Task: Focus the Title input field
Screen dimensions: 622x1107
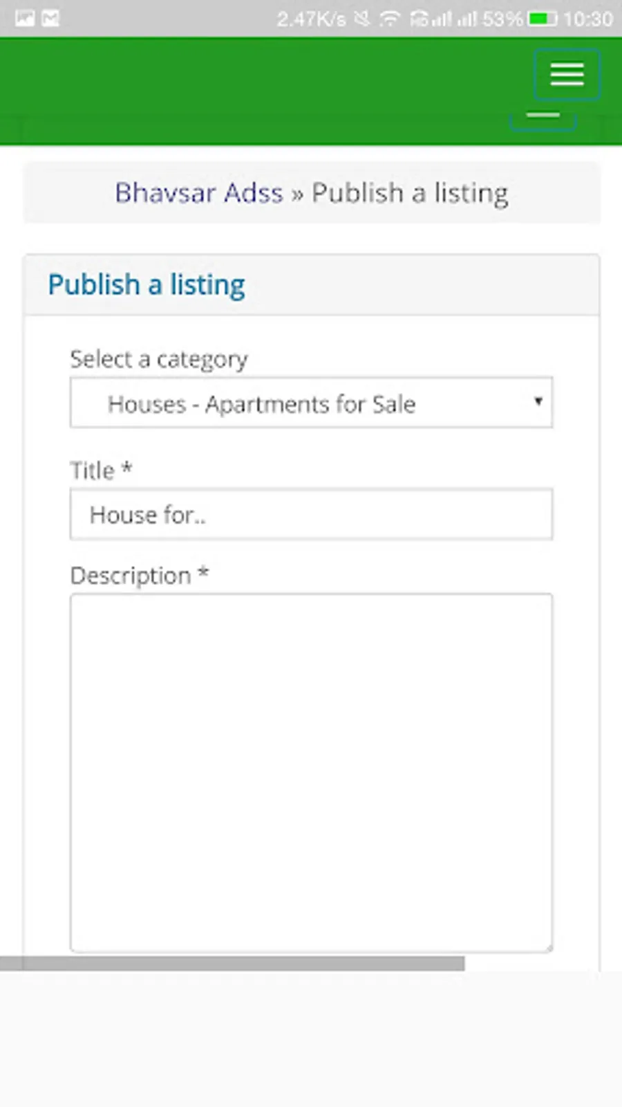Action: 311,514
